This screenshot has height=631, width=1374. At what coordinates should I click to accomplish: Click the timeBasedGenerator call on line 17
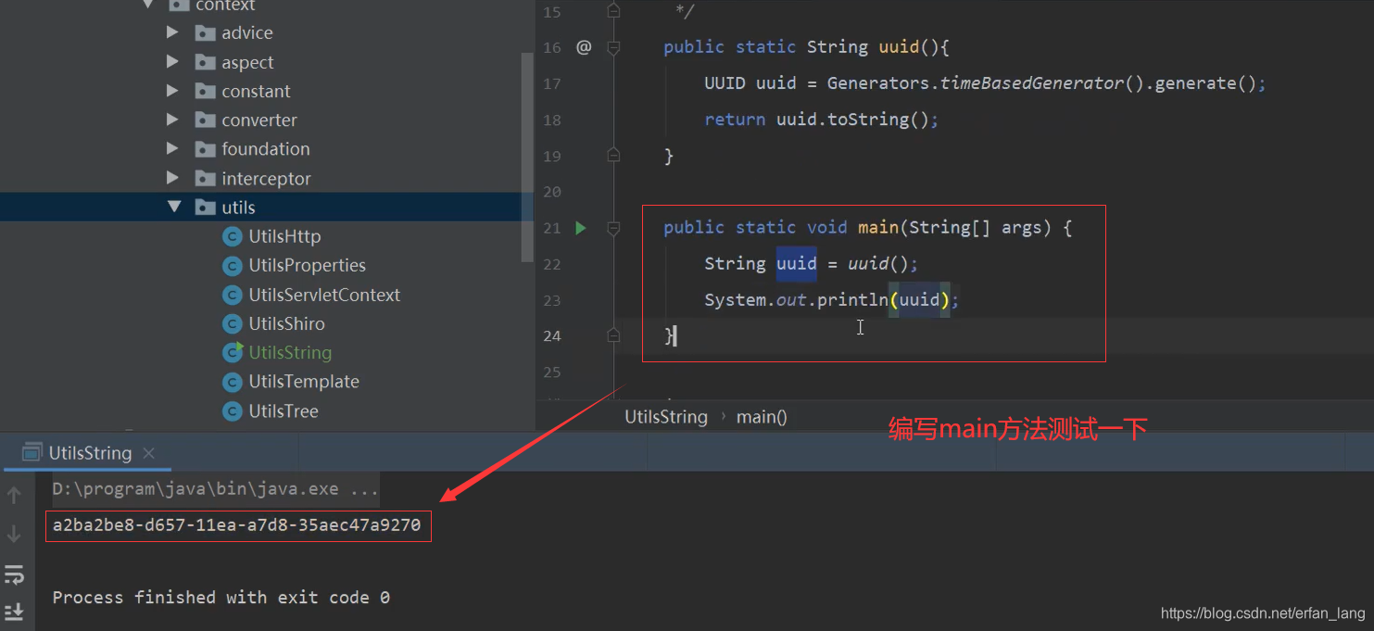click(x=1041, y=83)
